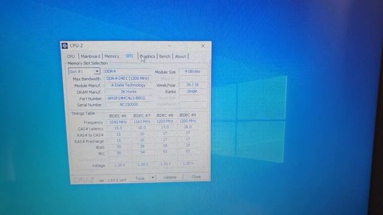Click the Tools button
383x215 pixels.
pos(140,178)
